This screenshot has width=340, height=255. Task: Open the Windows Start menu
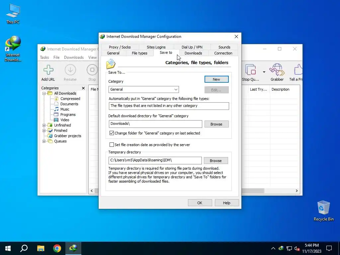coord(8,248)
